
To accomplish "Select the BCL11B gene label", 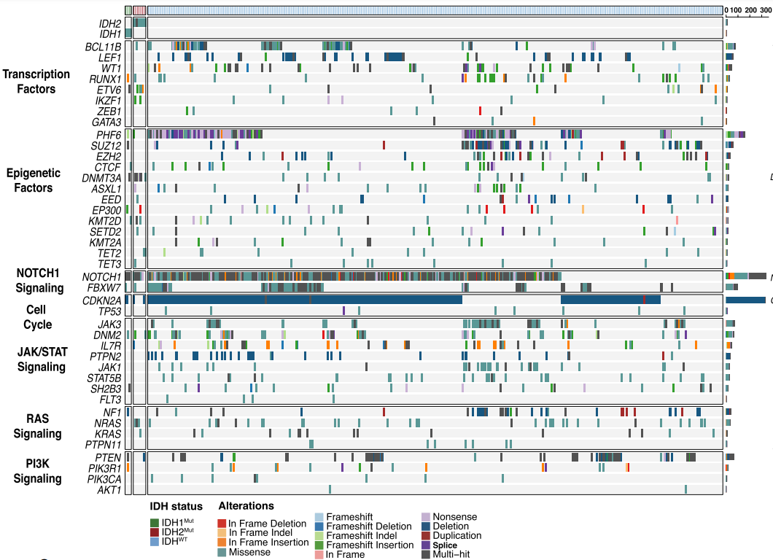I will 103,47.
